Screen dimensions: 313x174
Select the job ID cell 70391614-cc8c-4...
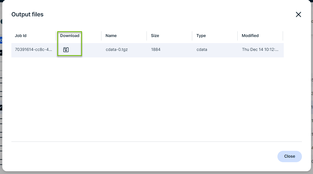point(33,50)
